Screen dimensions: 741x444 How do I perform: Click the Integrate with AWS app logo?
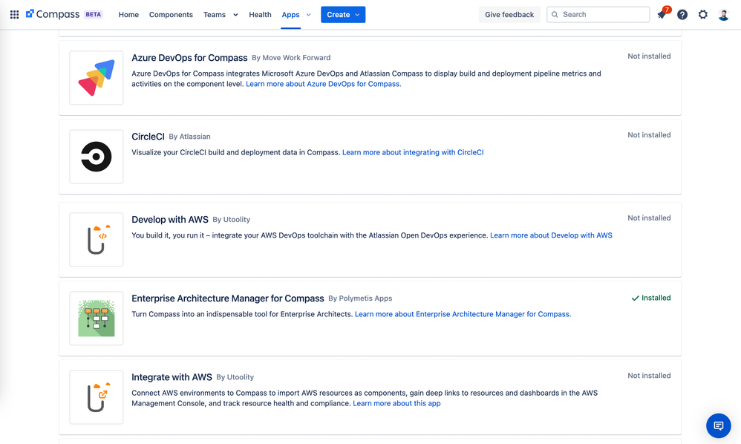pyautogui.click(x=97, y=397)
